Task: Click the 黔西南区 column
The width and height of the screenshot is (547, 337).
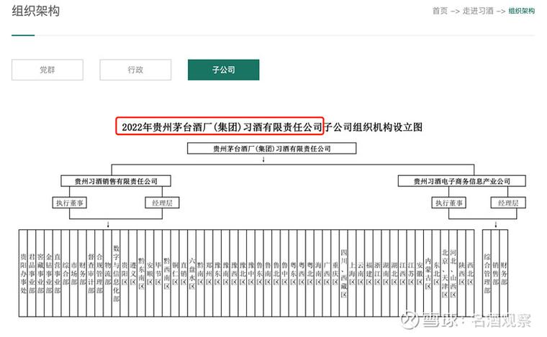Action: (167, 273)
